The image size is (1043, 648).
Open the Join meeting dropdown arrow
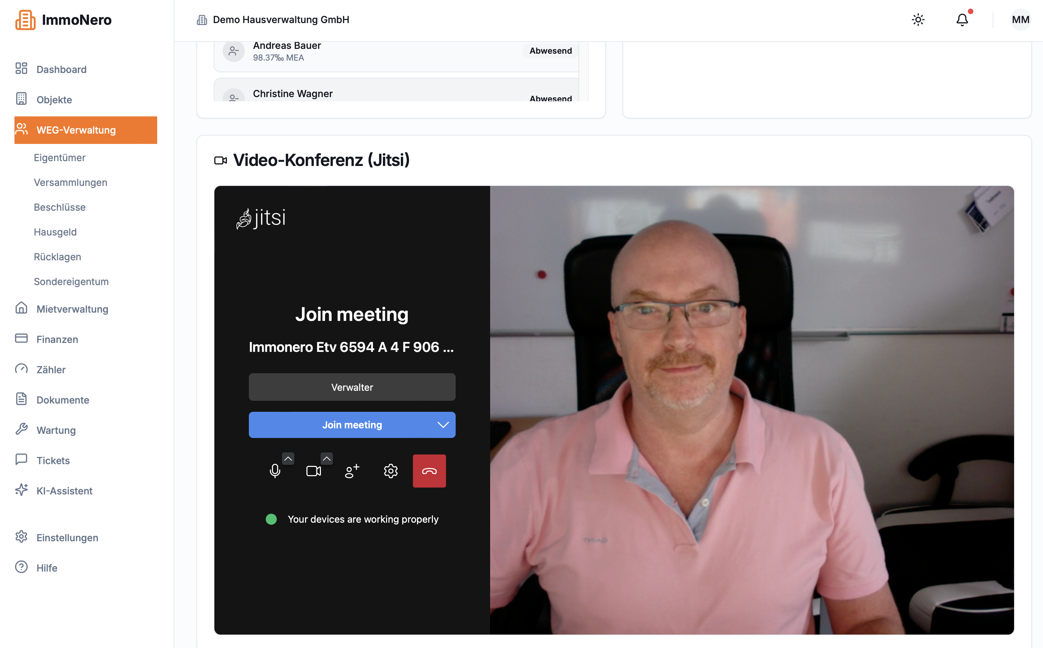443,425
